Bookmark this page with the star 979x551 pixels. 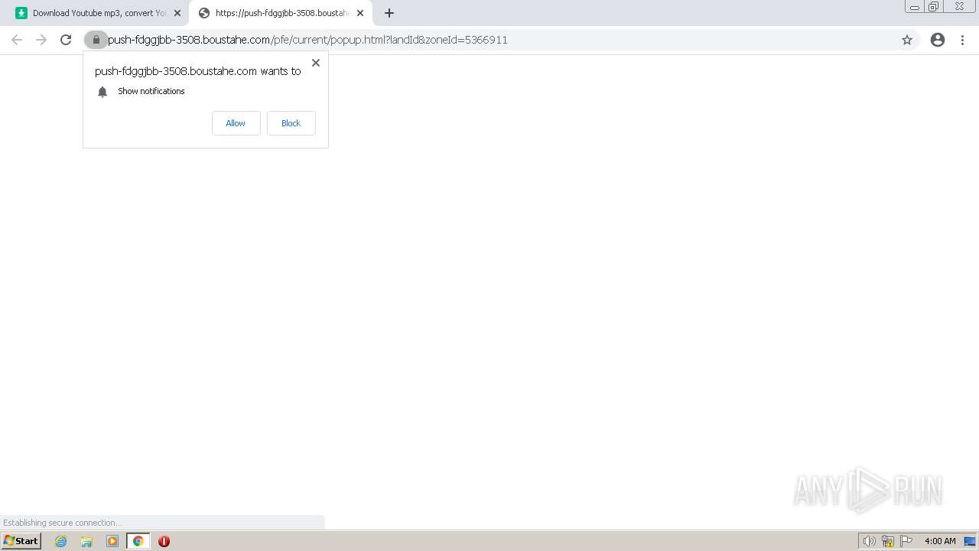(x=907, y=40)
